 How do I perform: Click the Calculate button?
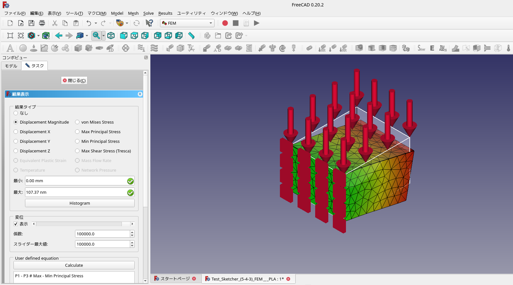pyautogui.click(x=74, y=265)
